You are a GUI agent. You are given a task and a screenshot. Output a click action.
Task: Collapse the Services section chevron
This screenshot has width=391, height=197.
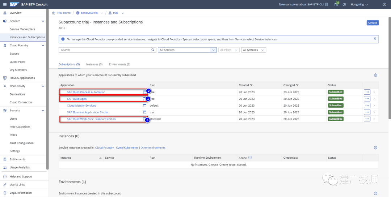[x=43, y=21]
